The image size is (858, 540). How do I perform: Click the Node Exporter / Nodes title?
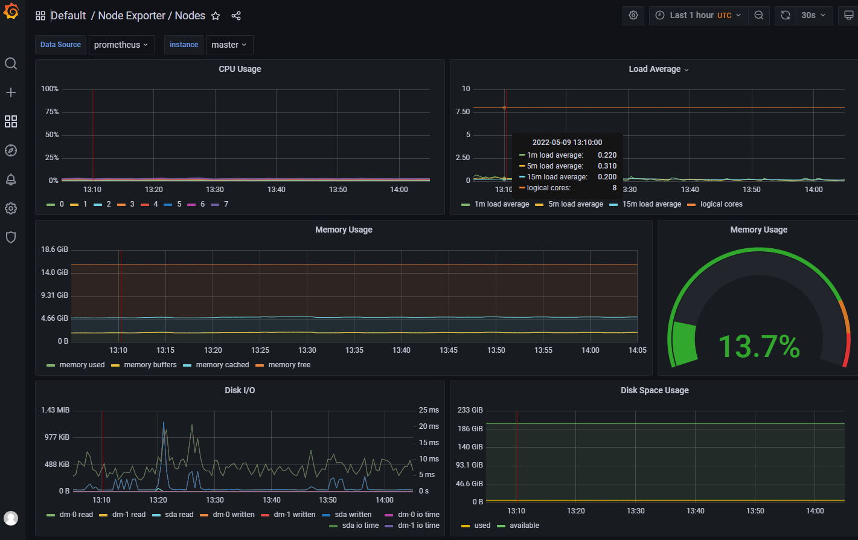[152, 16]
